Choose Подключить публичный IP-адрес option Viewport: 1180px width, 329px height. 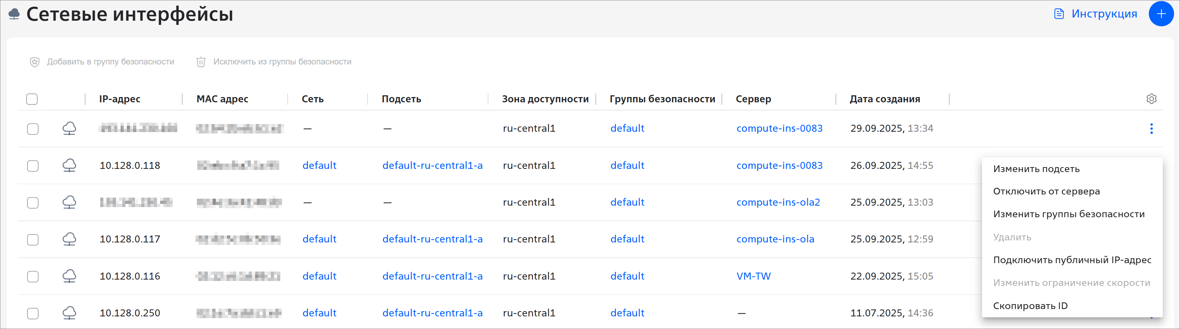click(1072, 260)
